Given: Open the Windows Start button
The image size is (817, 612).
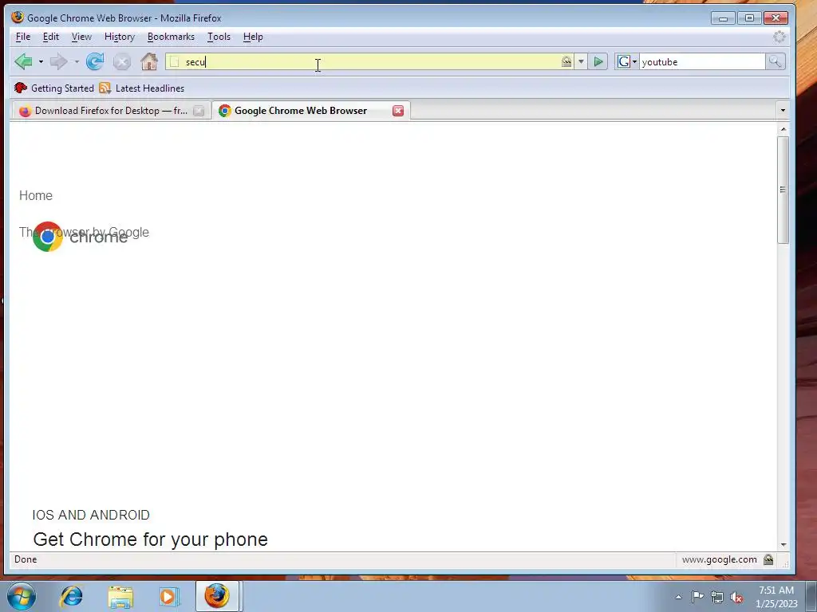Looking at the screenshot, I should [21, 596].
